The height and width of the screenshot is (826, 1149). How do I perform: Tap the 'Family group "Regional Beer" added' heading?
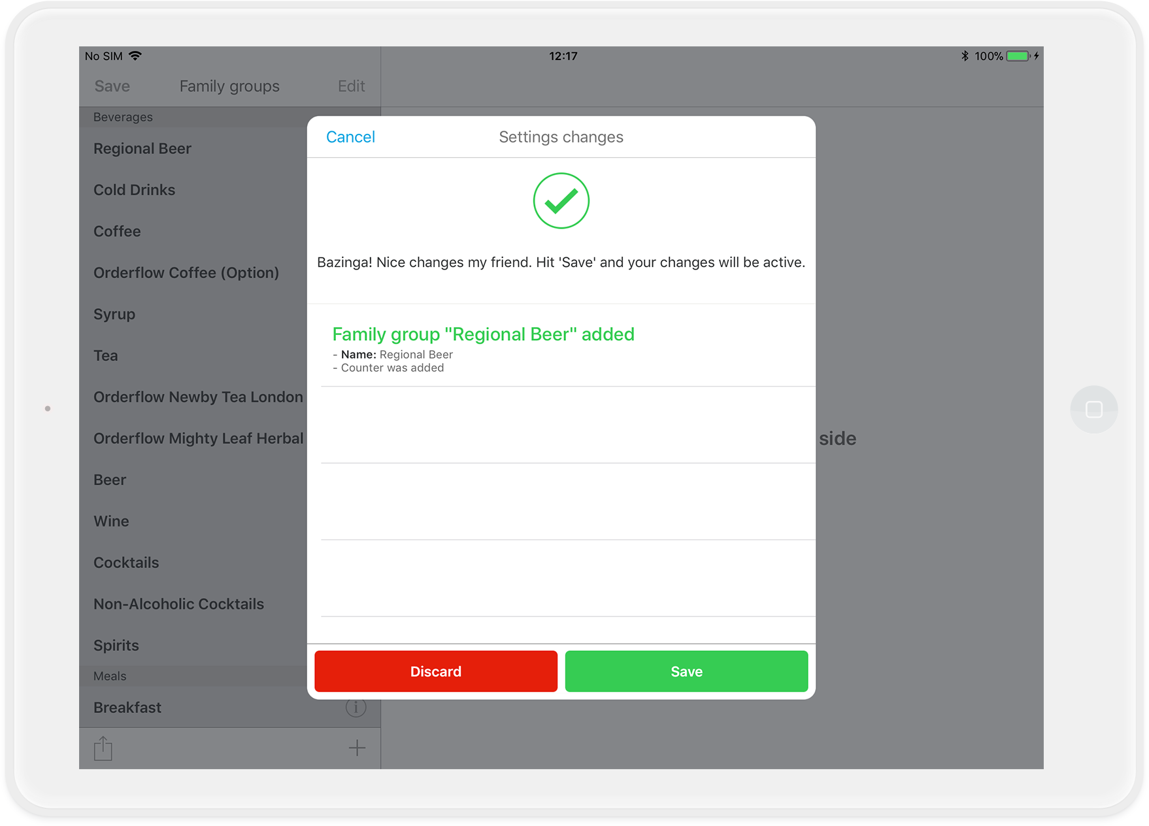coord(484,334)
